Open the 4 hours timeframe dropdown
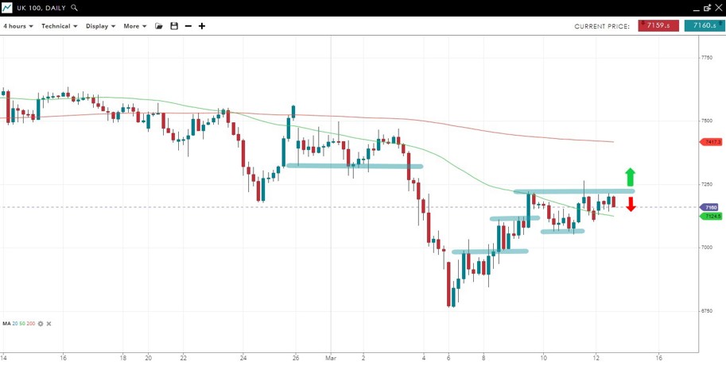Screen dimensions: 726x365 (17, 26)
